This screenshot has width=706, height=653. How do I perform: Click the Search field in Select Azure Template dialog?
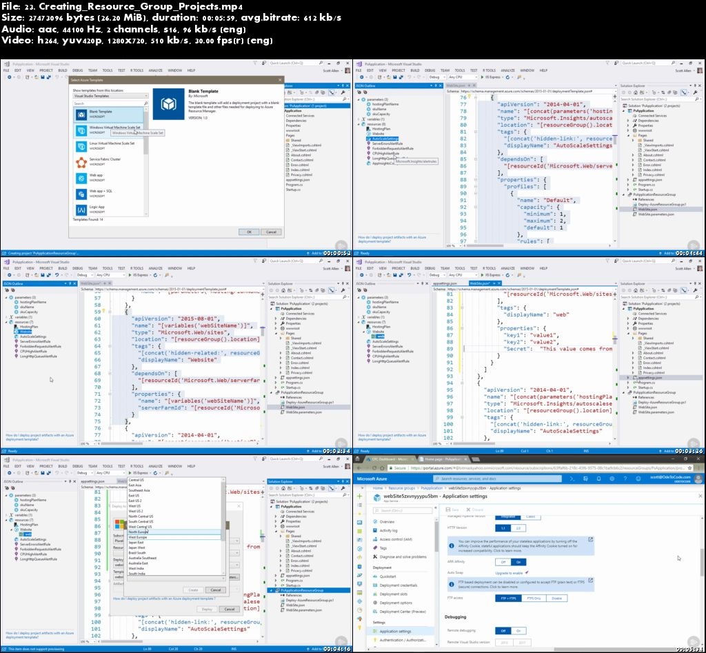110,103
